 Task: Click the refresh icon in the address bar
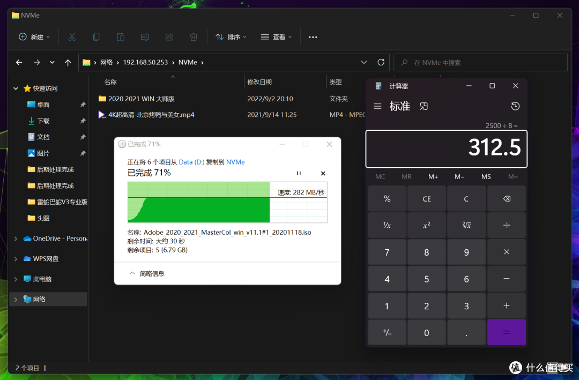(381, 62)
